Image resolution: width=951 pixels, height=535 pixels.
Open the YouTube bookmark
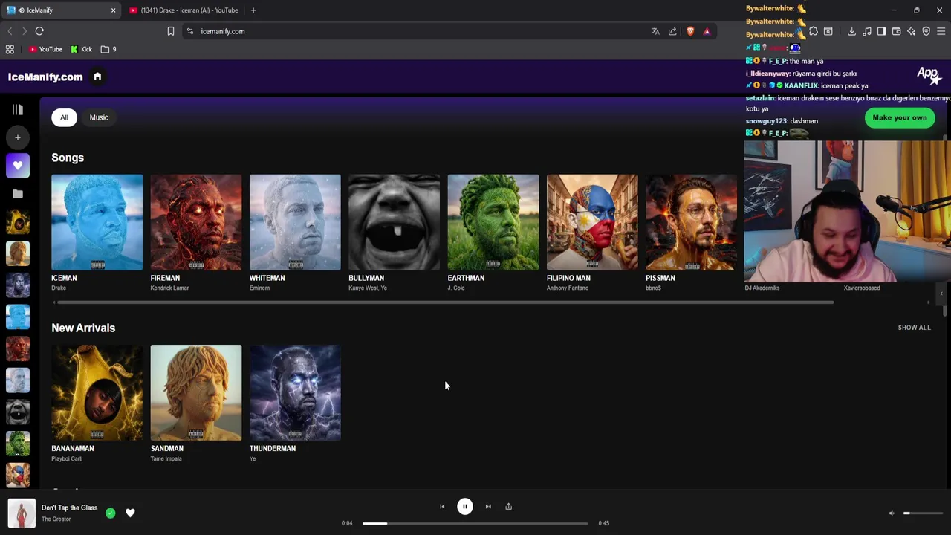point(45,49)
